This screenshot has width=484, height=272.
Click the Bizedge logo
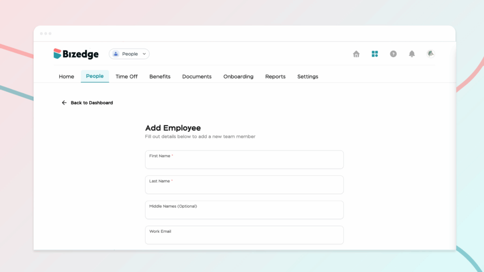[76, 54]
